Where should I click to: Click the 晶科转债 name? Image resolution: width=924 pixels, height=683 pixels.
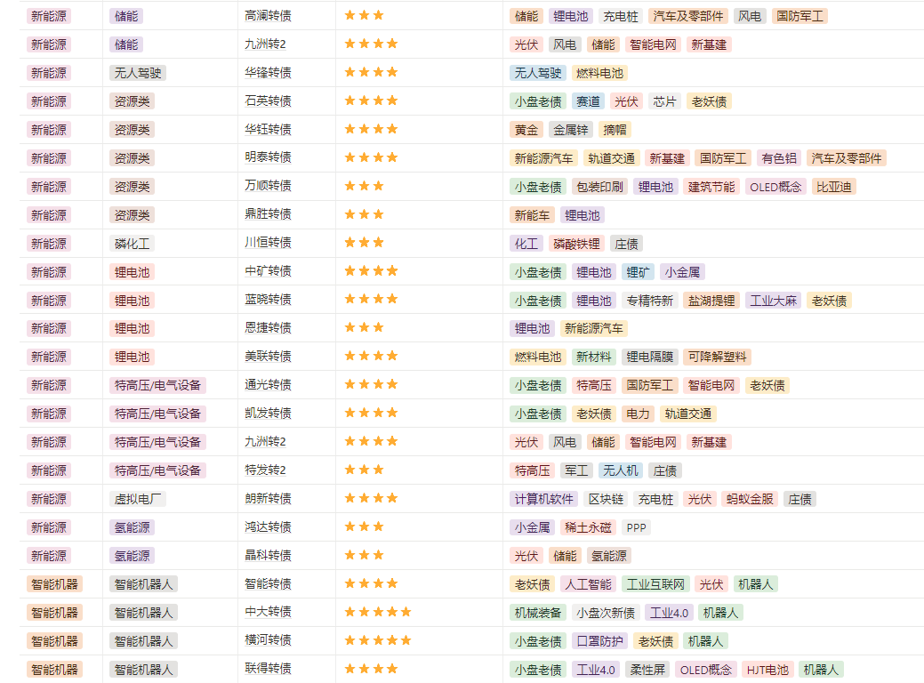[268, 555]
